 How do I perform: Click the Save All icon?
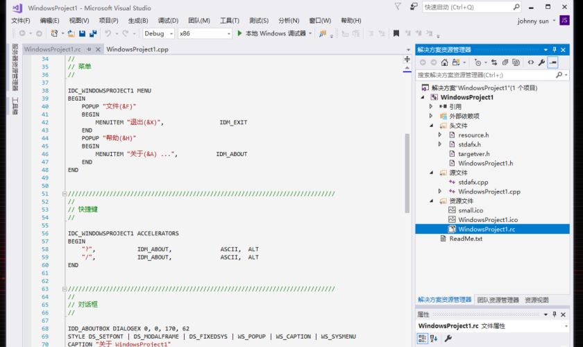coord(93,33)
